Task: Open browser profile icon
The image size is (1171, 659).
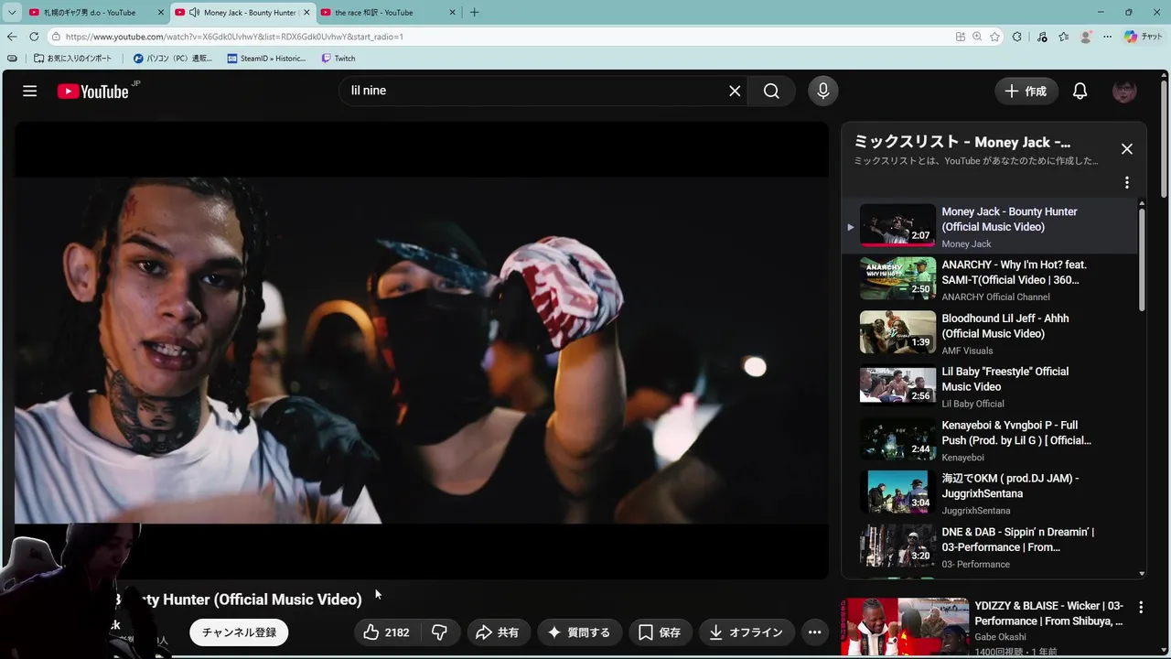Action: (x=1086, y=37)
